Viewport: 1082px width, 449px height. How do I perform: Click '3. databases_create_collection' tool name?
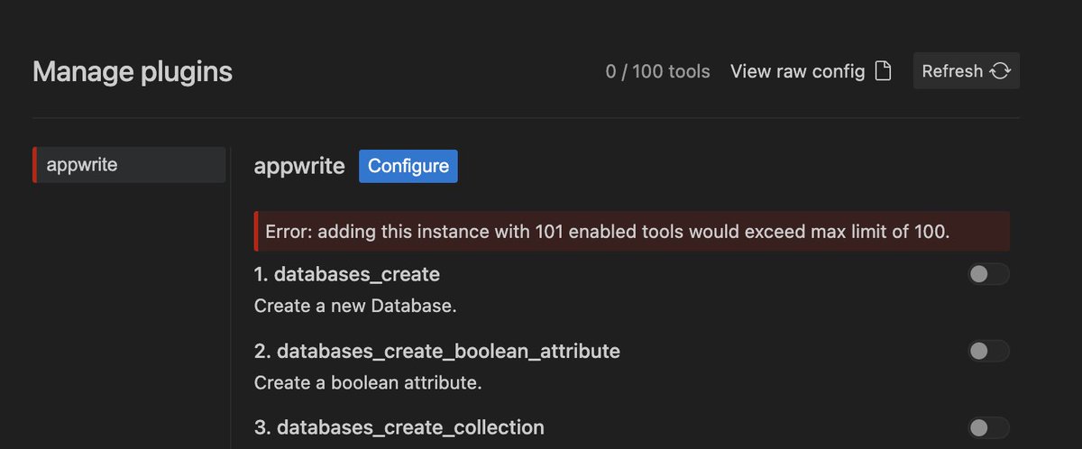pyautogui.click(x=399, y=427)
